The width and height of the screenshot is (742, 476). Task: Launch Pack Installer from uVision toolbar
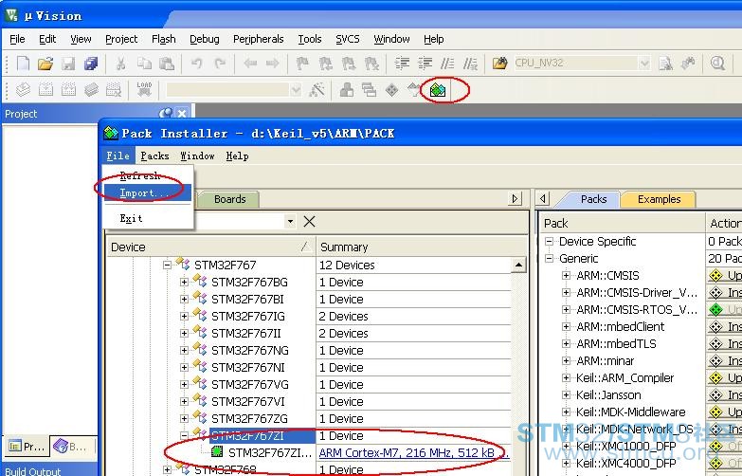437,89
